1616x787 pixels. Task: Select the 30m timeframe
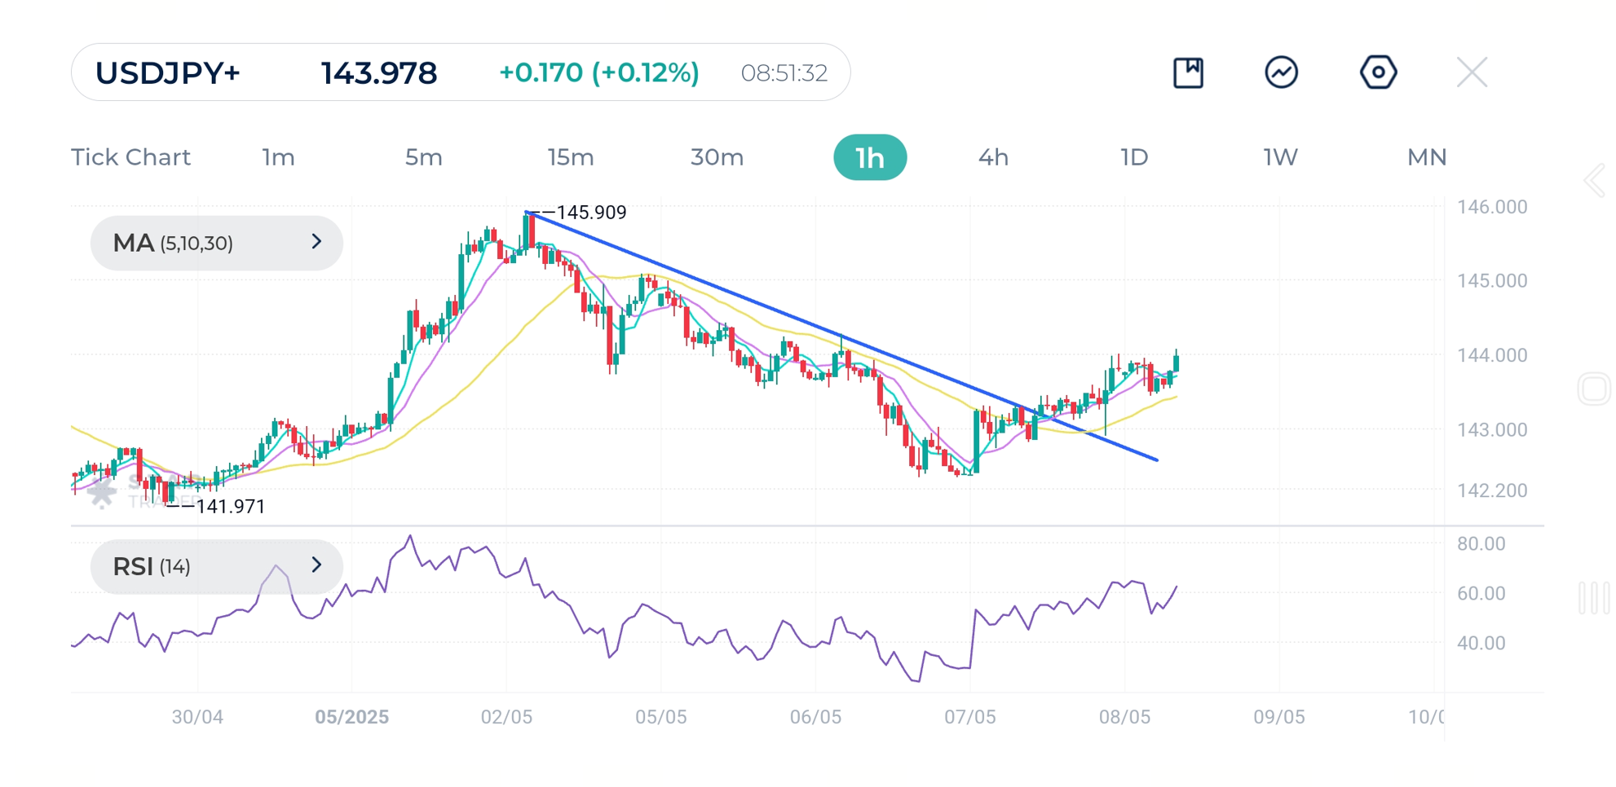[x=716, y=157]
